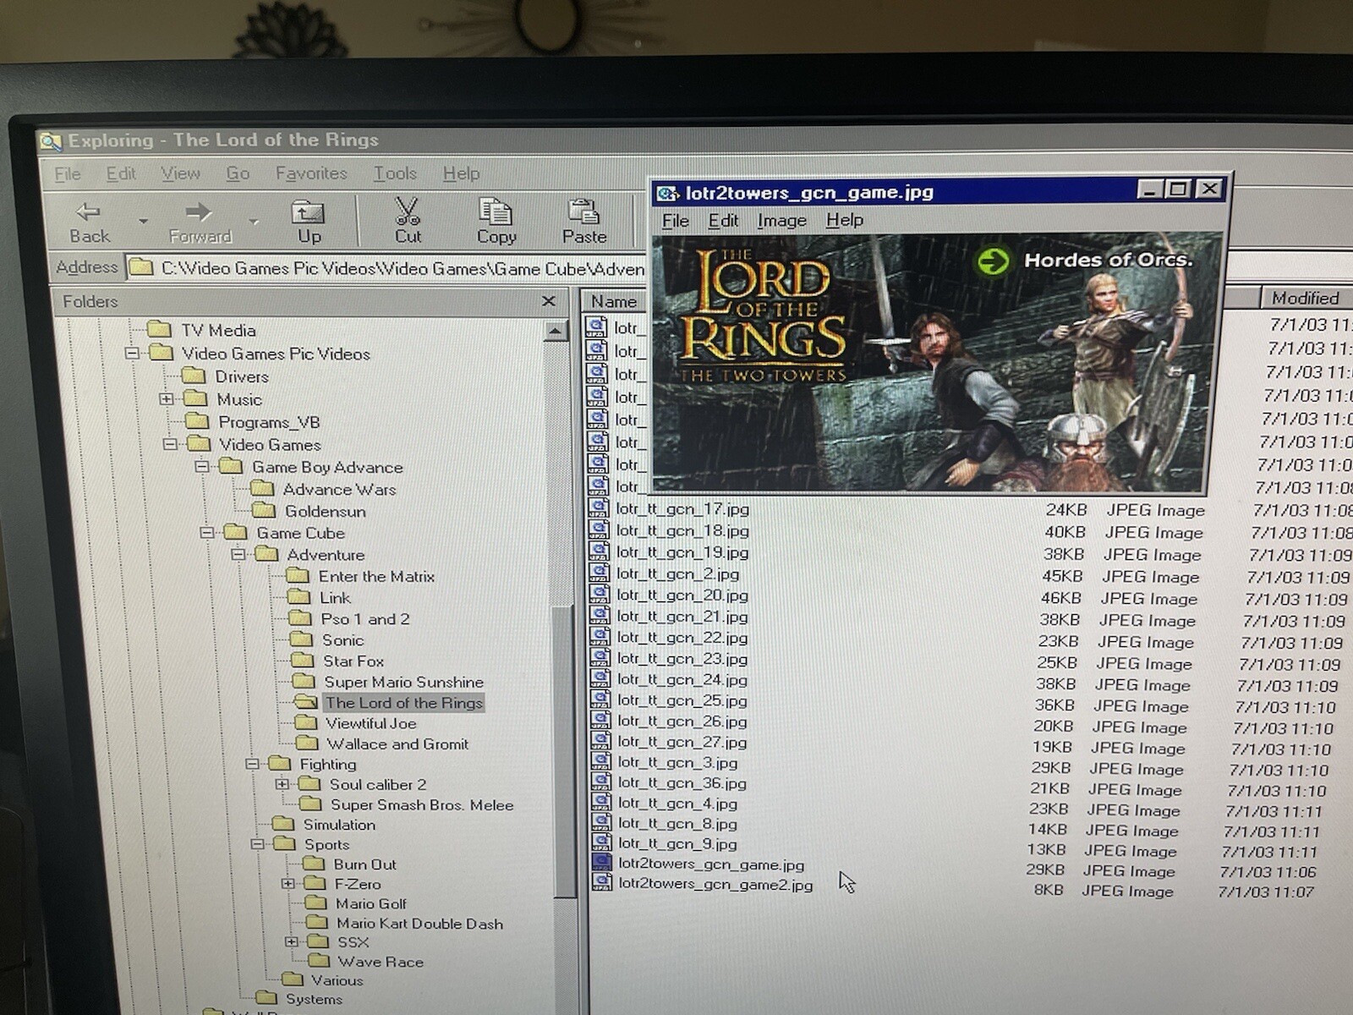Collapse the Game Cube tree node
Viewport: 1353px width, 1015px height.
(207, 533)
